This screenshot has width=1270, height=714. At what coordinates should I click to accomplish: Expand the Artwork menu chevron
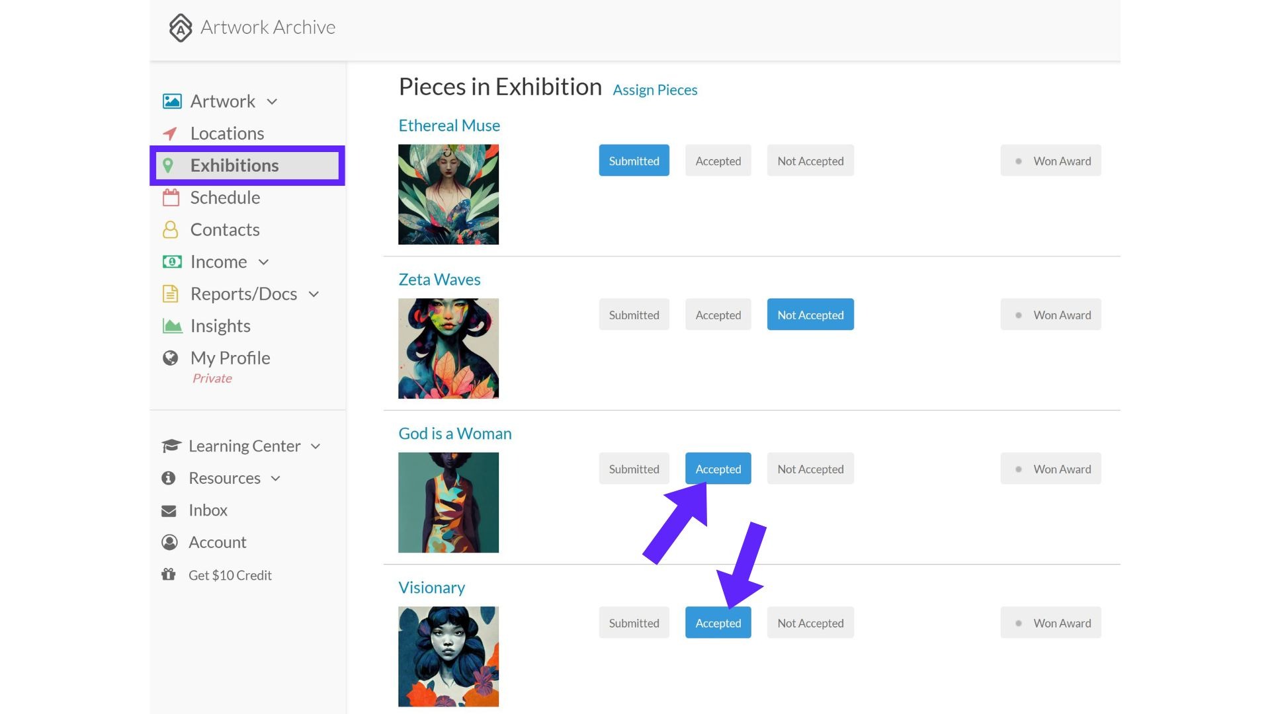coord(272,102)
